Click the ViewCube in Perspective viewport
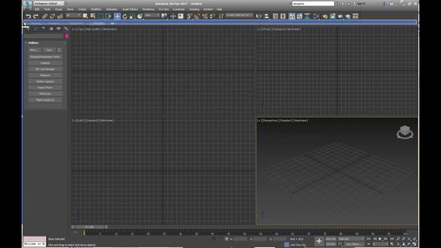 (404, 132)
